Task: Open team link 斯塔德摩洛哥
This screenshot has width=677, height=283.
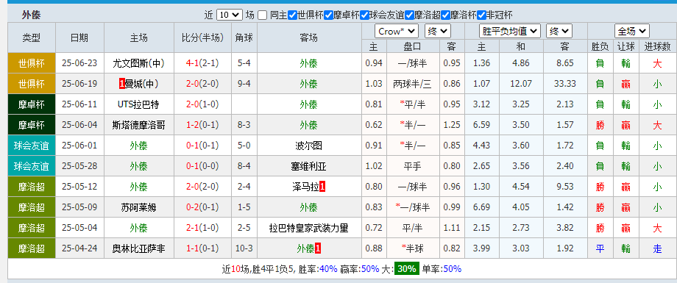Action: pos(138,125)
